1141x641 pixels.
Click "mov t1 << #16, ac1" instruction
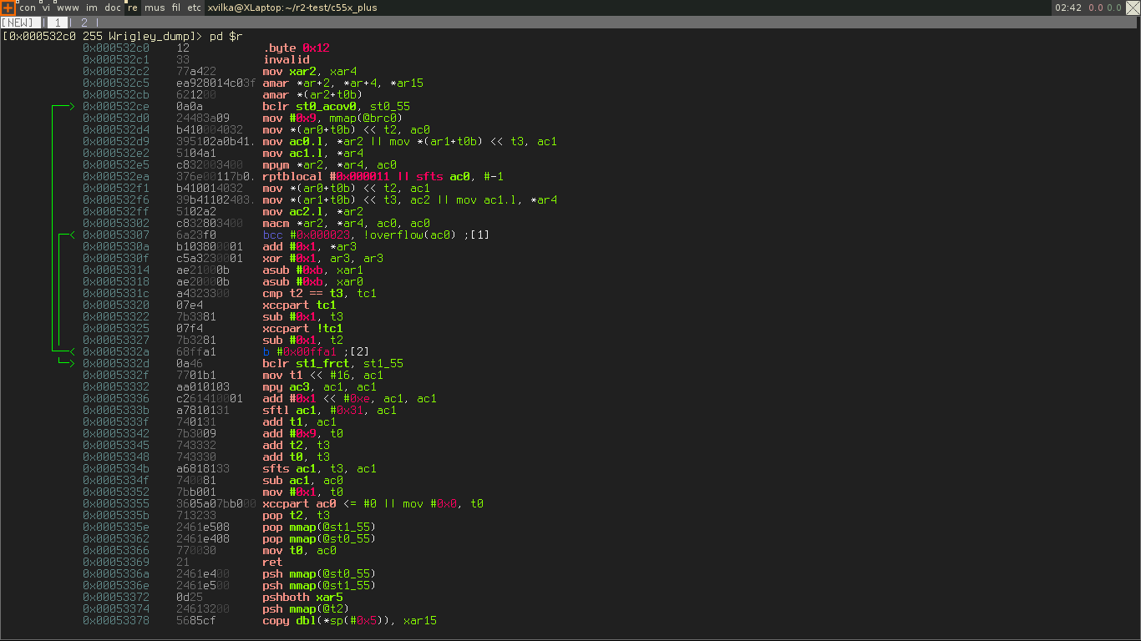pyautogui.click(x=323, y=375)
